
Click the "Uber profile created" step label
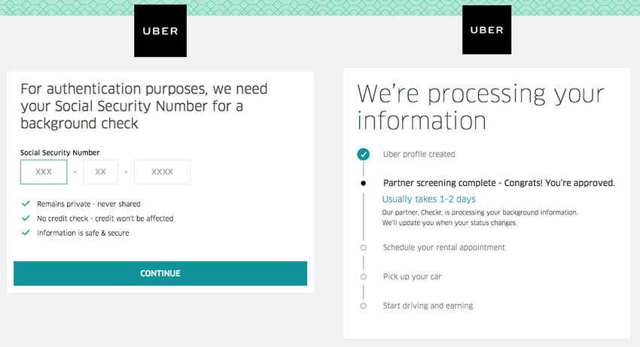[x=419, y=154]
